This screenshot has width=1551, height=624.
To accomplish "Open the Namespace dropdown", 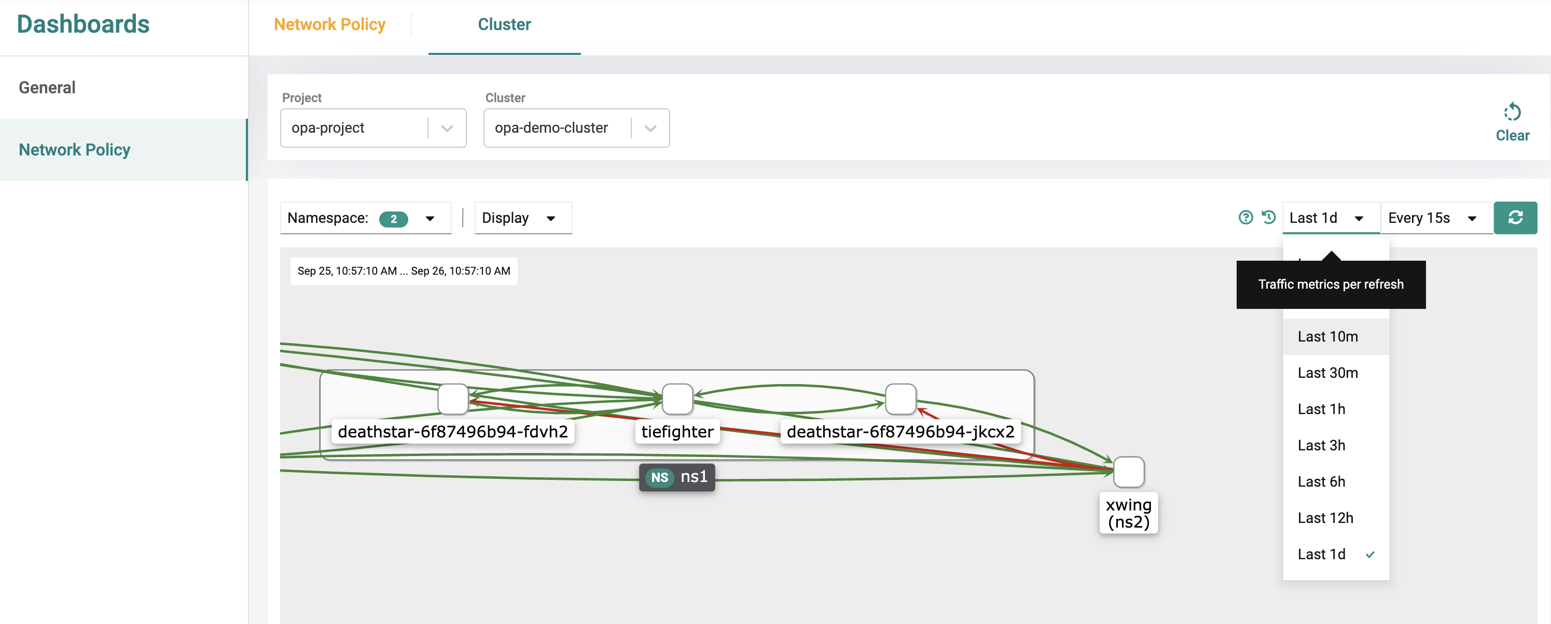I will [365, 218].
